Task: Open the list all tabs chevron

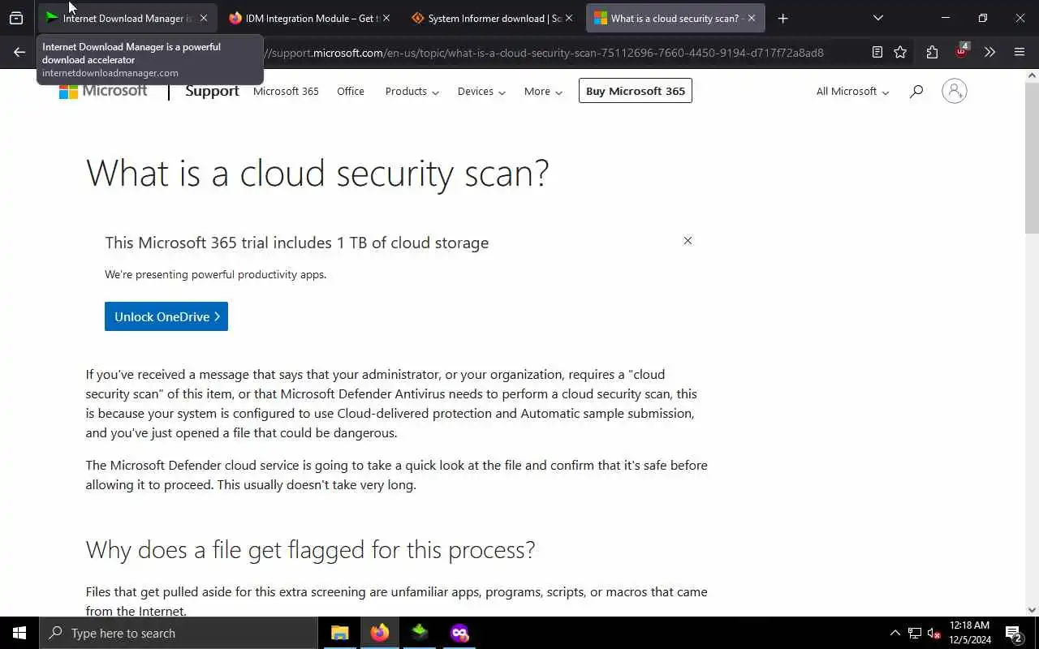Action: click(877, 18)
